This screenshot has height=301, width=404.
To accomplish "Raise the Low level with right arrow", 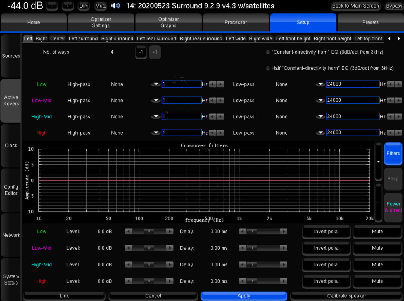I will pos(170,231).
